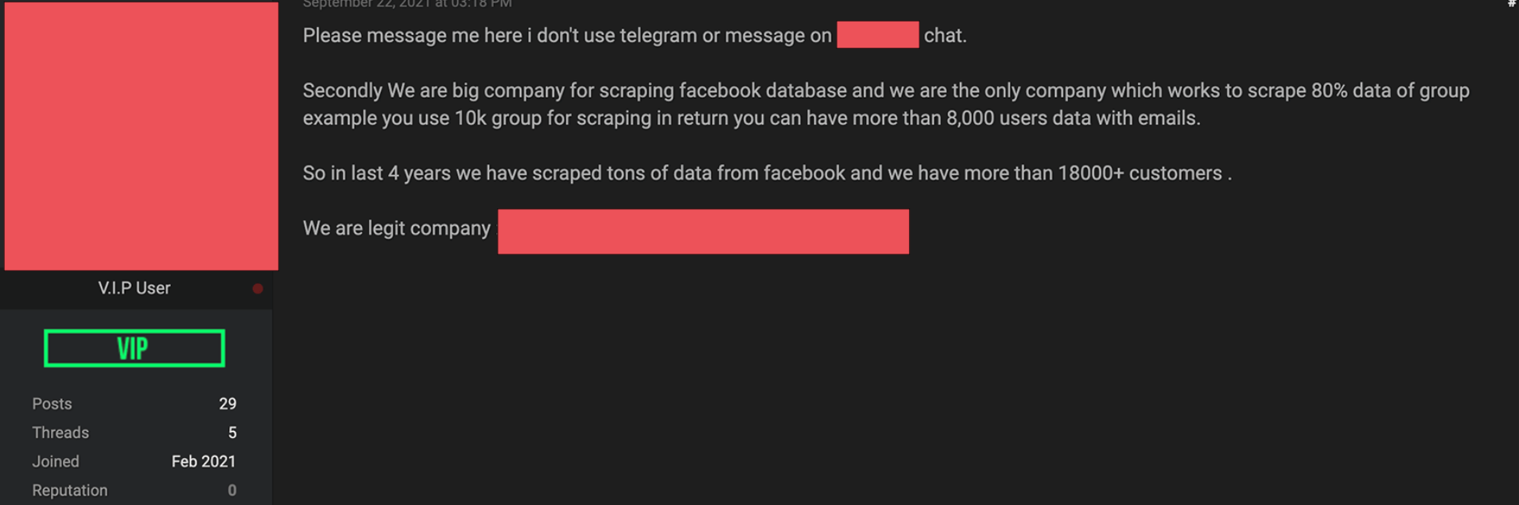Click the Joined label
Viewport: 1519px width, 505px height.
tap(56, 461)
